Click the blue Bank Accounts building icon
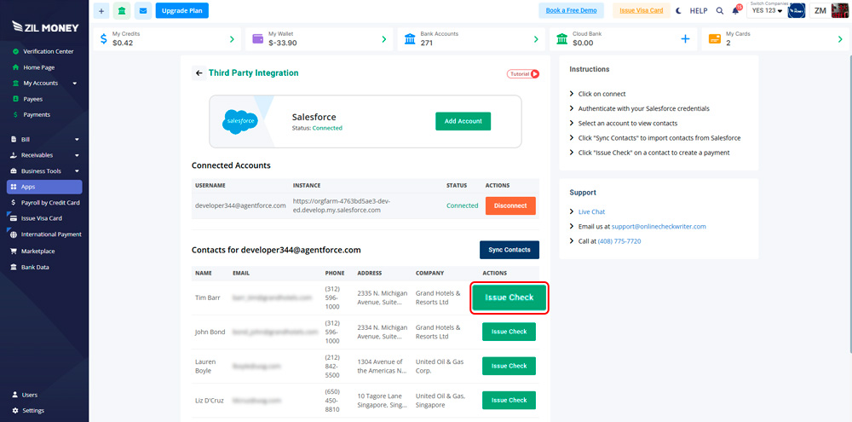 (x=411, y=39)
